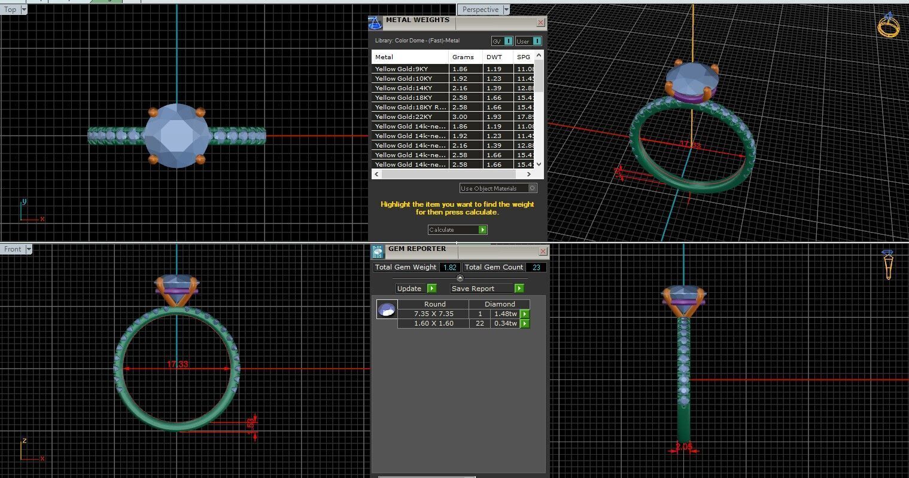This screenshot has width=909, height=478.
Task: Click the scroll down arrow in metal list
Action: (539, 164)
